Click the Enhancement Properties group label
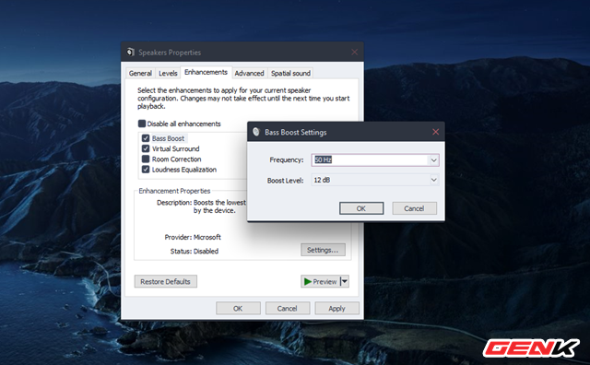The image size is (590, 365). (174, 191)
